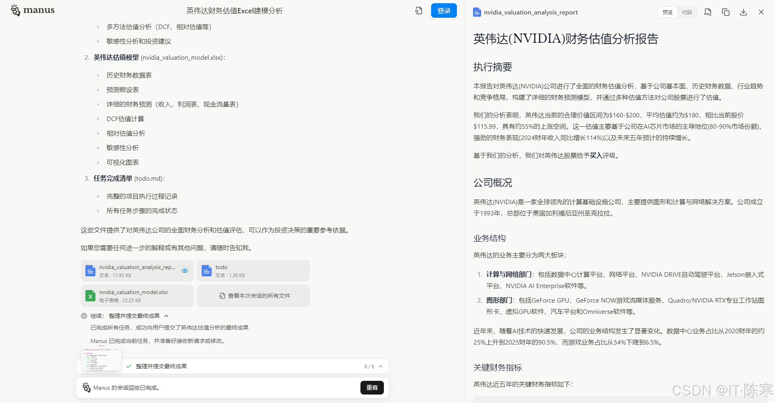
Task: Switch to the 代码 tab
Action: coord(687,12)
